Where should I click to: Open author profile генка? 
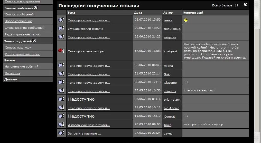coord(168,20)
